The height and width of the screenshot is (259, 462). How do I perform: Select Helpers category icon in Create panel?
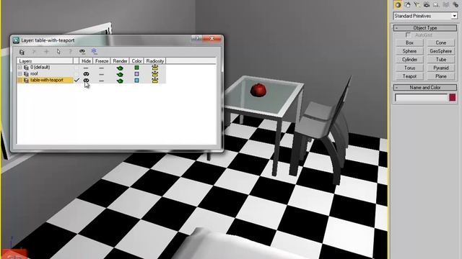(436, 5)
